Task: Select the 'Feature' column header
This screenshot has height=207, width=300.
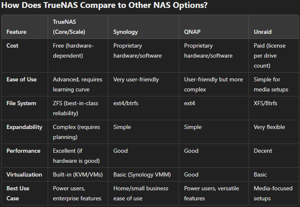Action: click(x=16, y=32)
